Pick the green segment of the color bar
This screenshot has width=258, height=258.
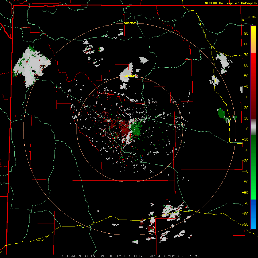253,167
